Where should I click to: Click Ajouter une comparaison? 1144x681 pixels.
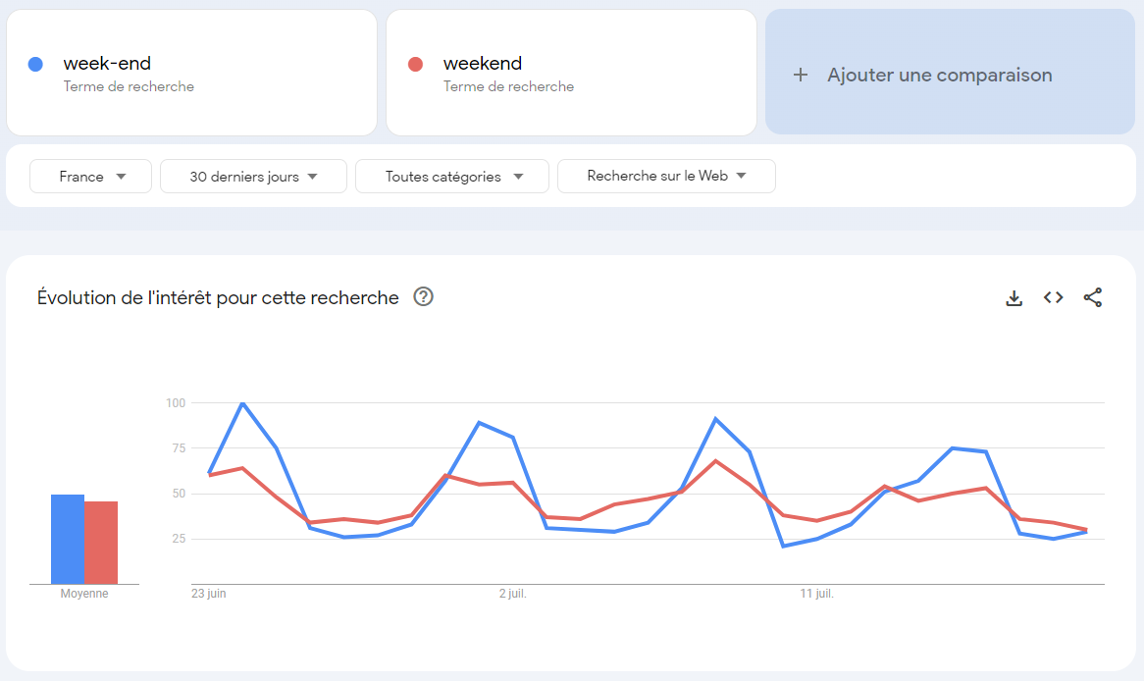[939, 74]
